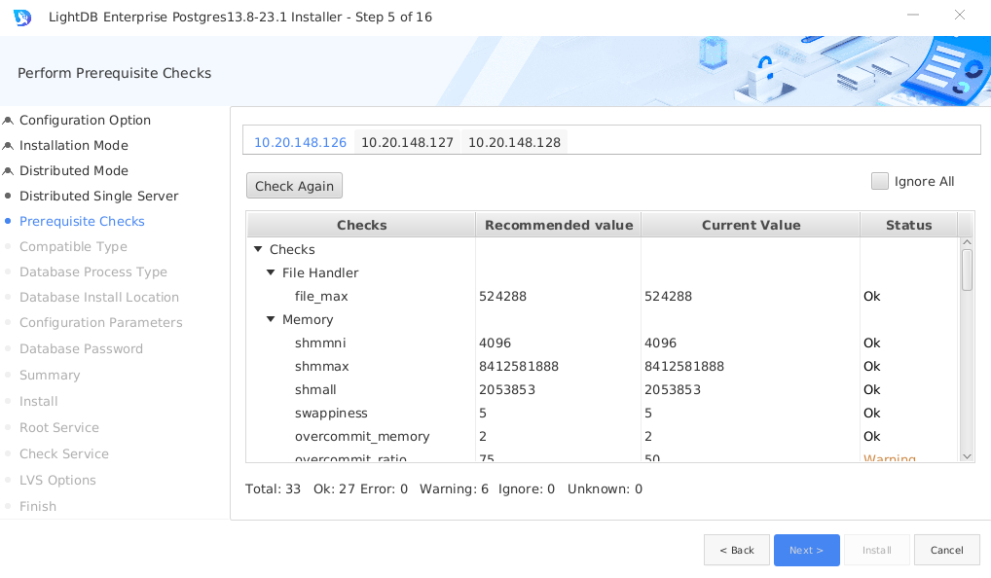Switch to the 10.20.148.126 host tab

(x=300, y=142)
